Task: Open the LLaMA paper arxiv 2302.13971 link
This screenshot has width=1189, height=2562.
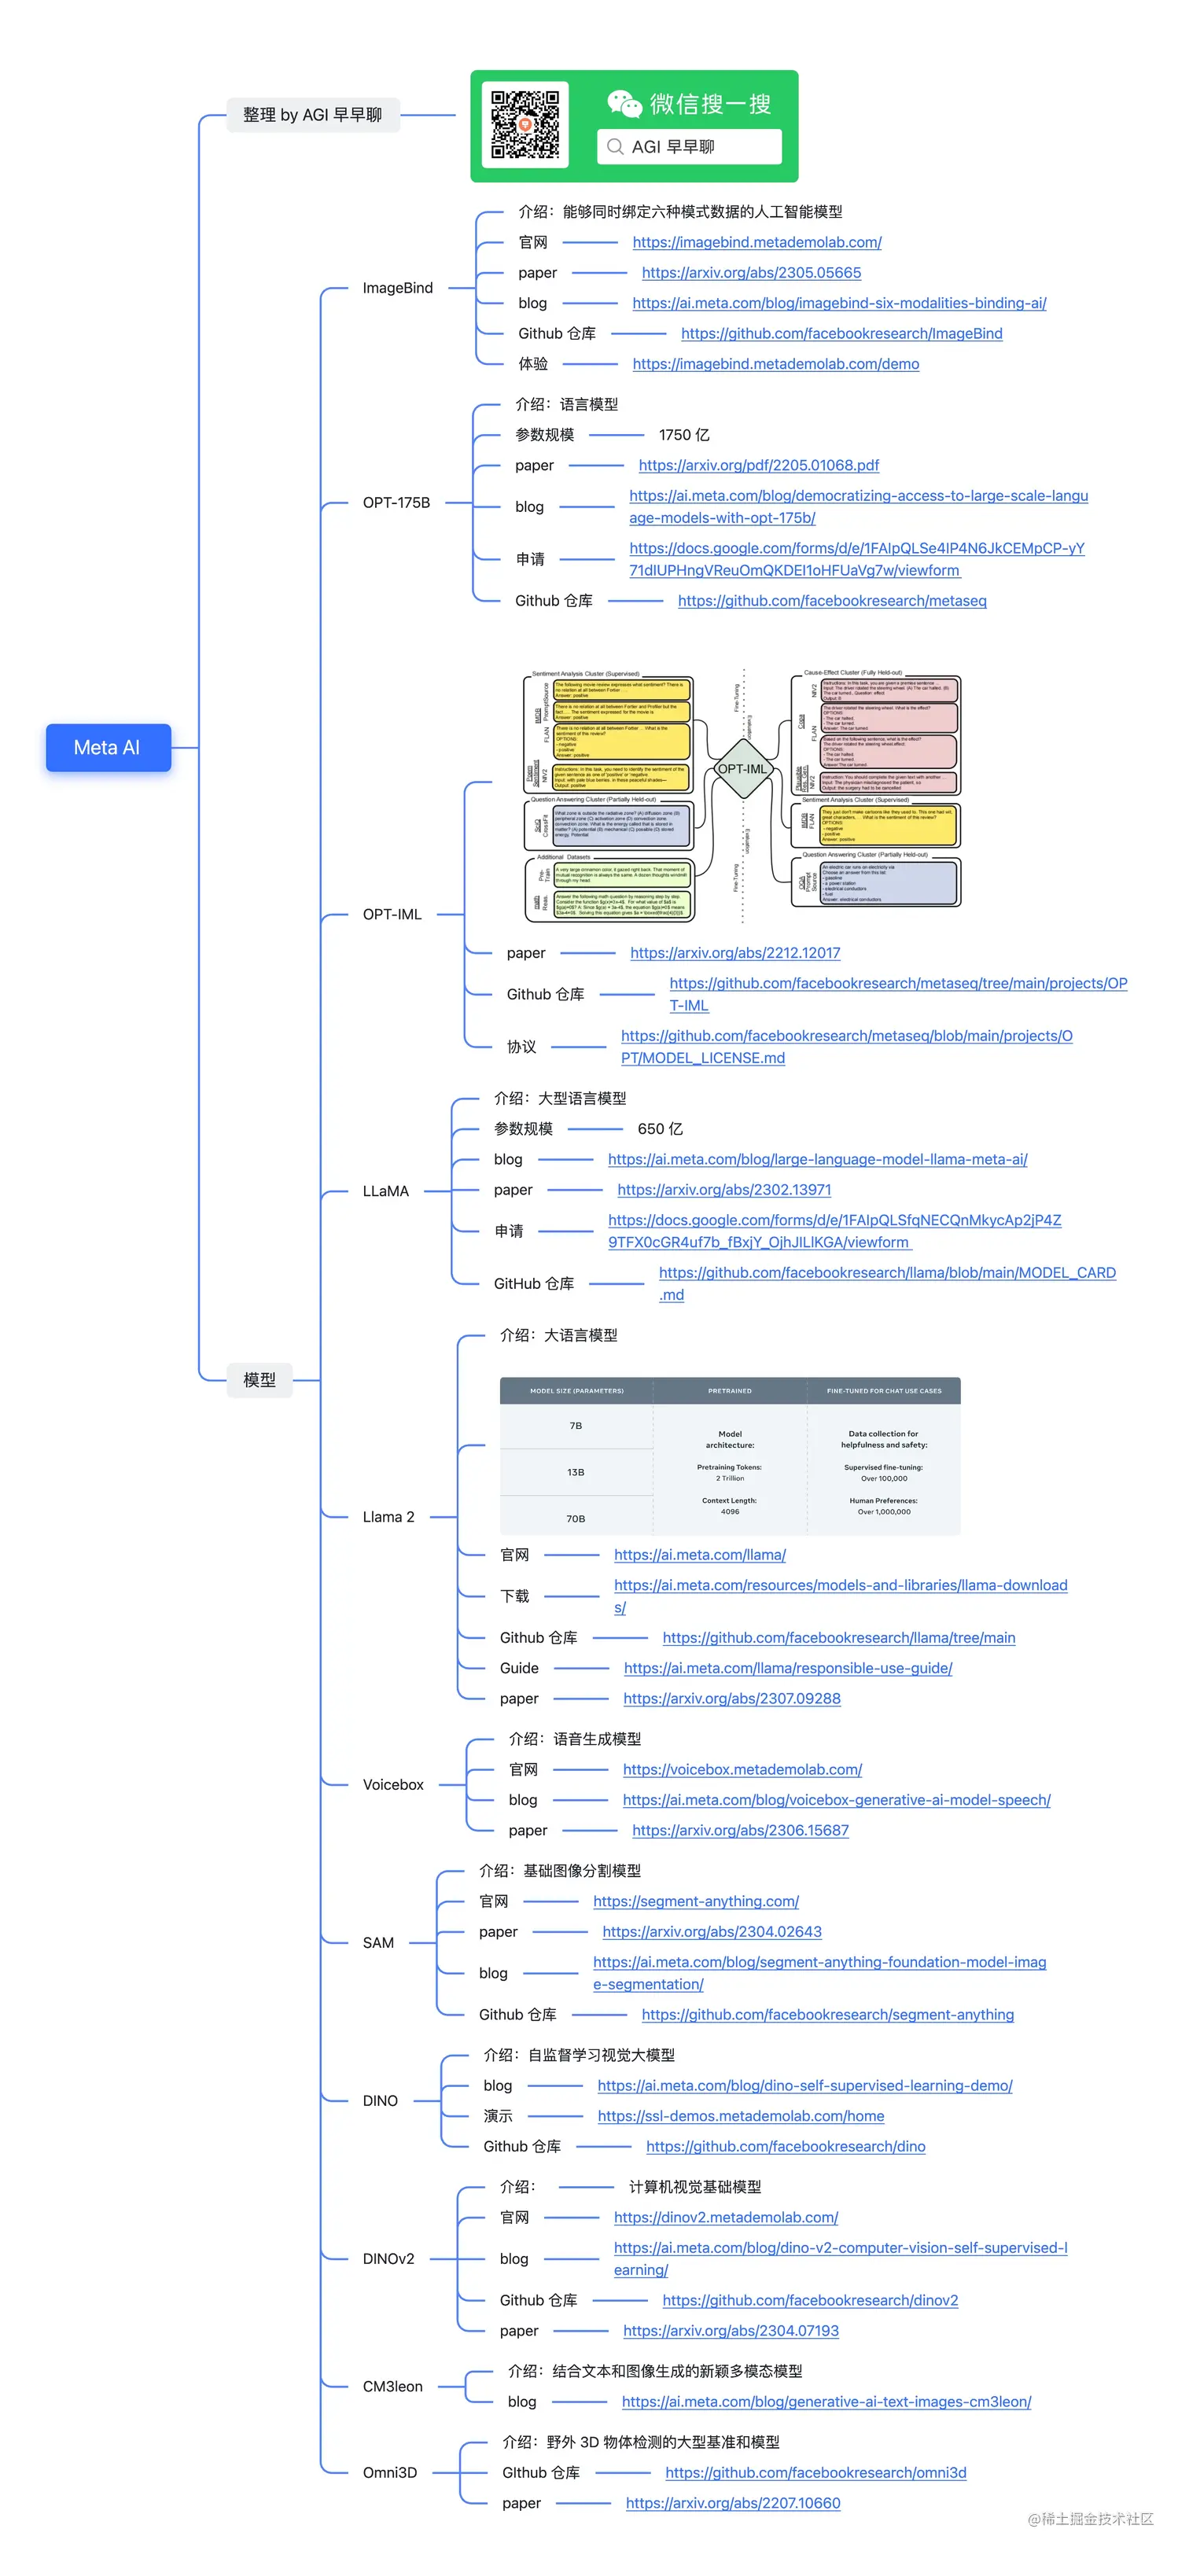Action: click(x=724, y=1190)
